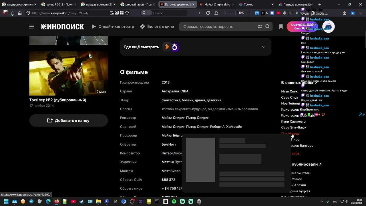Open genre 'детектив' link
The height and width of the screenshot is (206, 366).
click(214, 100)
